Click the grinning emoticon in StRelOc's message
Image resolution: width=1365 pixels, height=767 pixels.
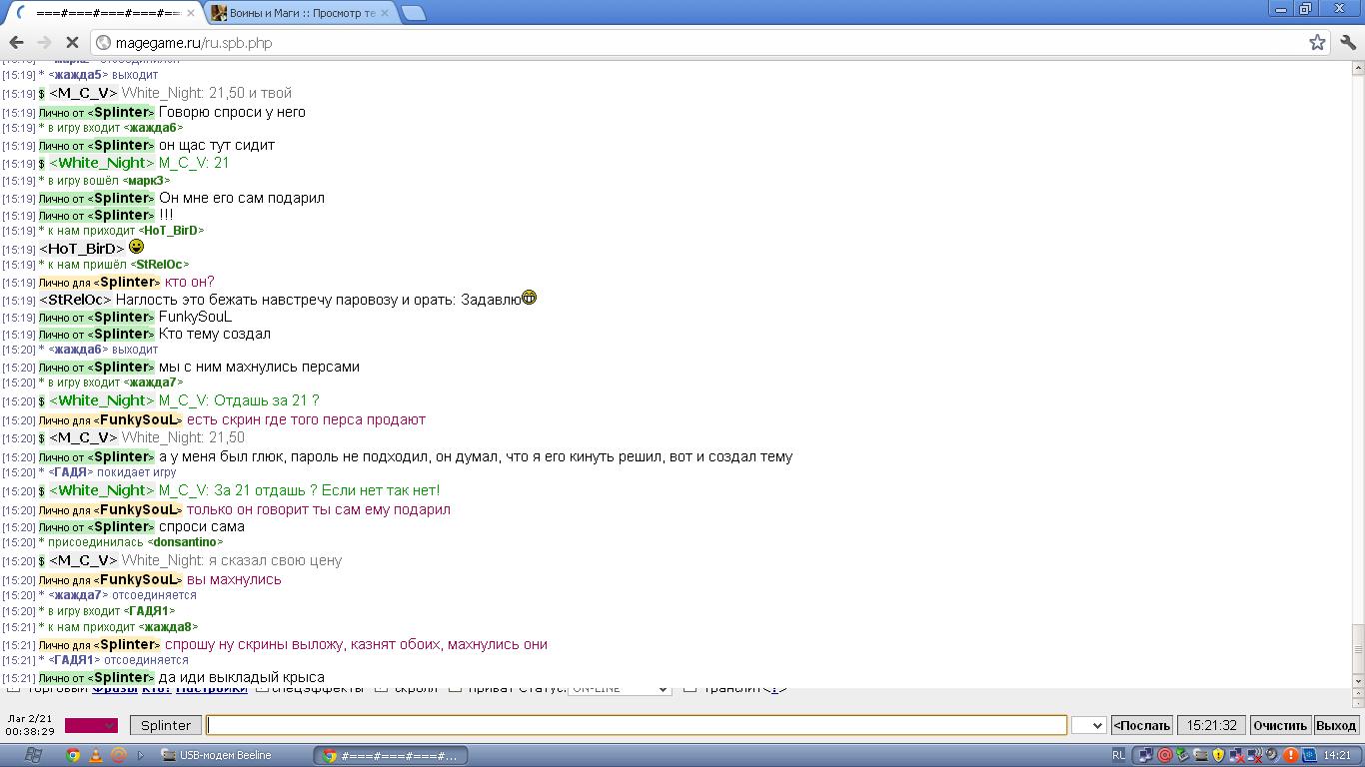pos(530,297)
